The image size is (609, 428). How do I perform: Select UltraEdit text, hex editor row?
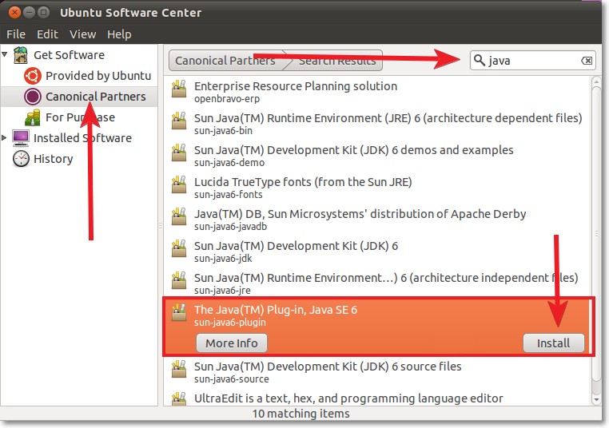377,398
